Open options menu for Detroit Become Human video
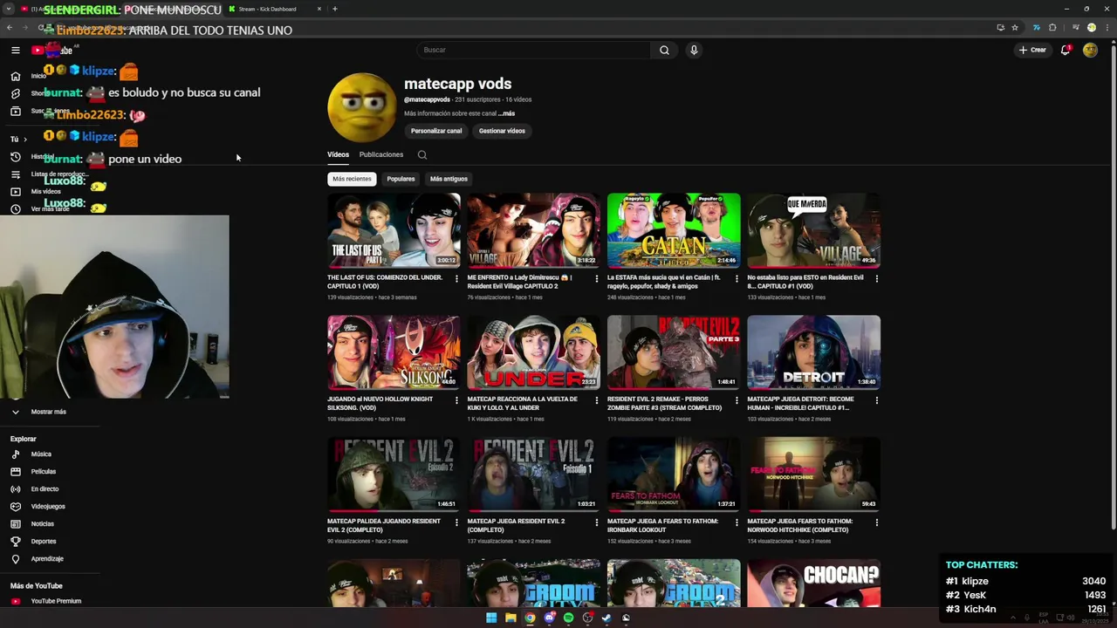The image size is (1117, 628). click(x=876, y=400)
